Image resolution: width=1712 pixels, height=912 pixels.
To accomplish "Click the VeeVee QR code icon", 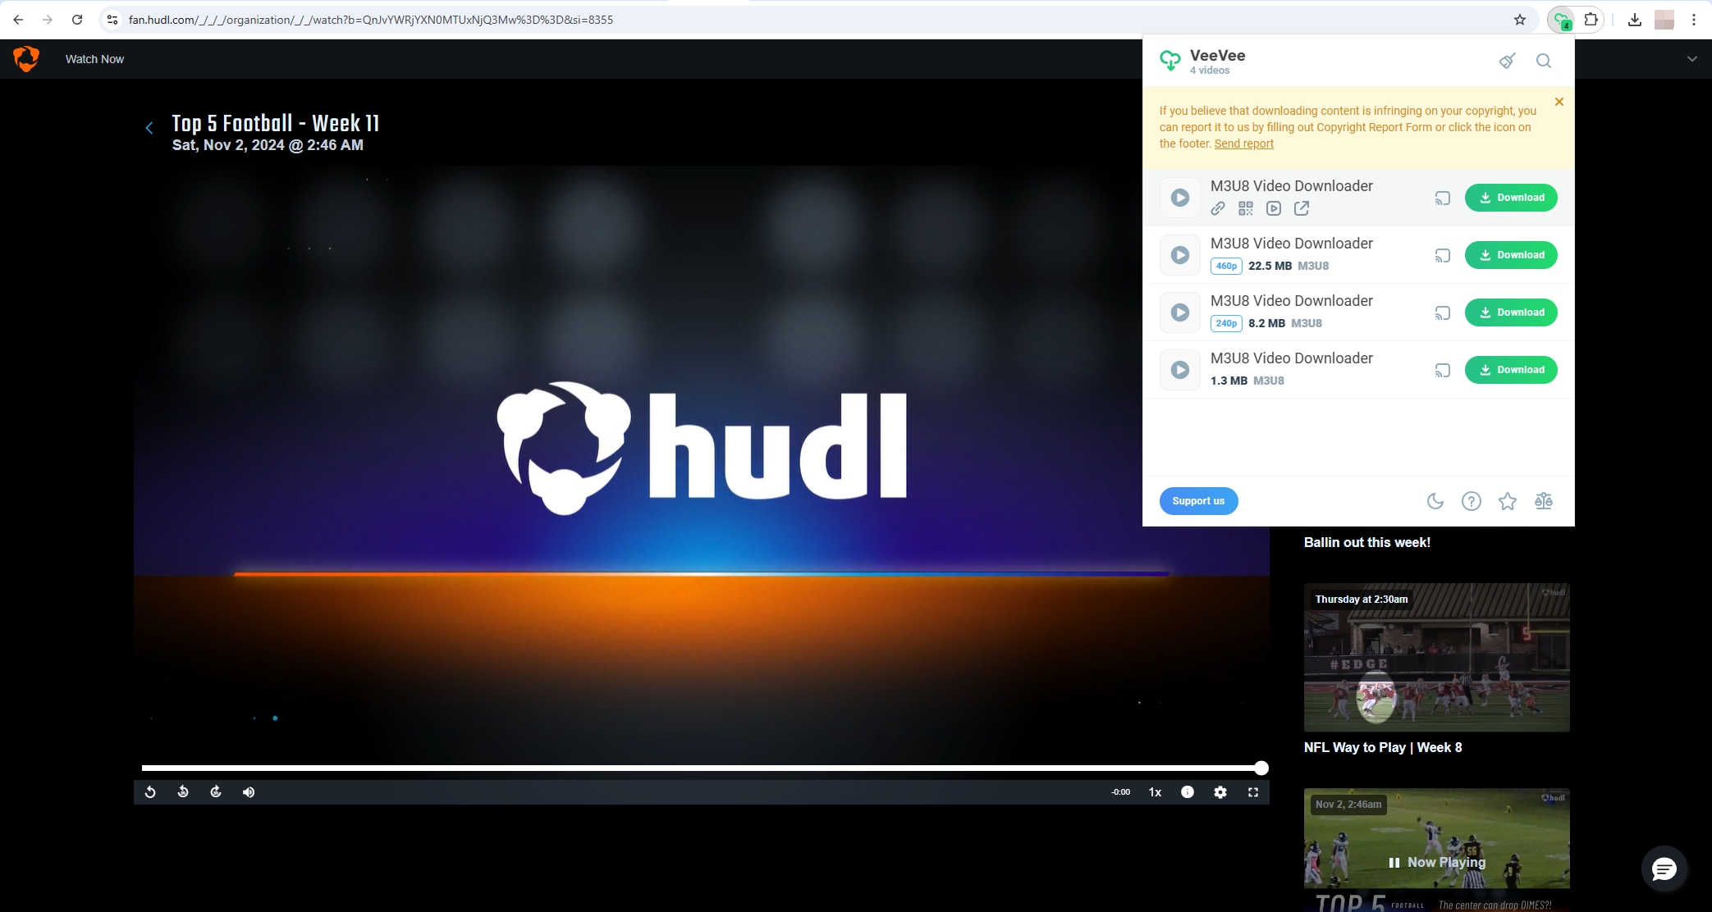I will coord(1246,208).
